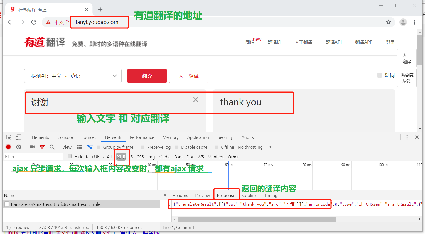Open the Timing tab of the request

point(271,195)
